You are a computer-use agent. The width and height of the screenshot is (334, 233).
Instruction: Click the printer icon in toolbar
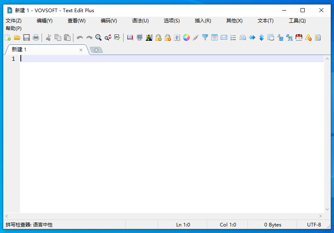pos(36,37)
